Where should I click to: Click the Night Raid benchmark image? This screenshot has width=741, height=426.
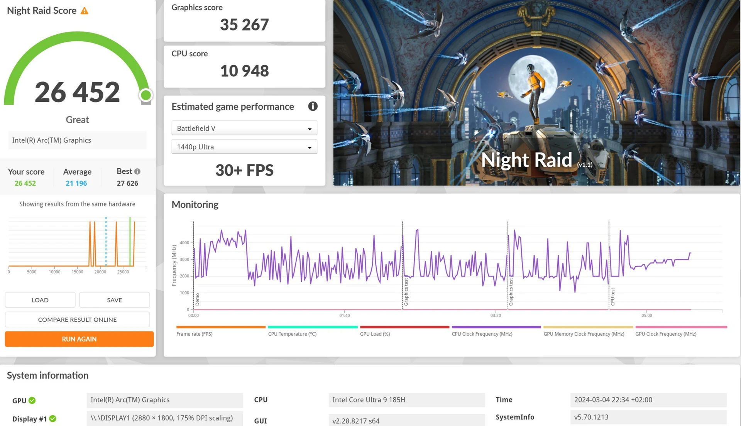pyautogui.click(x=536, y=93)
